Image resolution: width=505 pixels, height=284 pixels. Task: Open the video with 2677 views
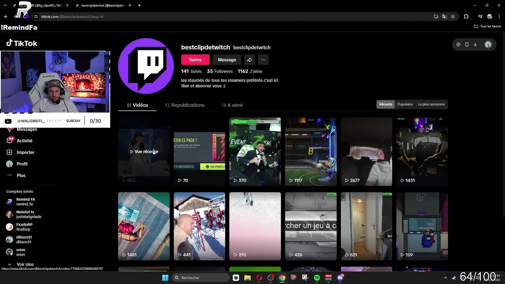coord(367,151)
